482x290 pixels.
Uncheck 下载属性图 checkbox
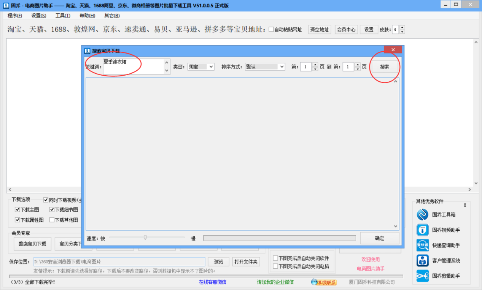point(17,220)
